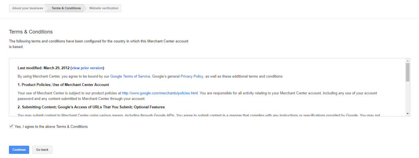
Task: Click the 'Last modified: March 29, 2012' text
Action: [44, 68]
